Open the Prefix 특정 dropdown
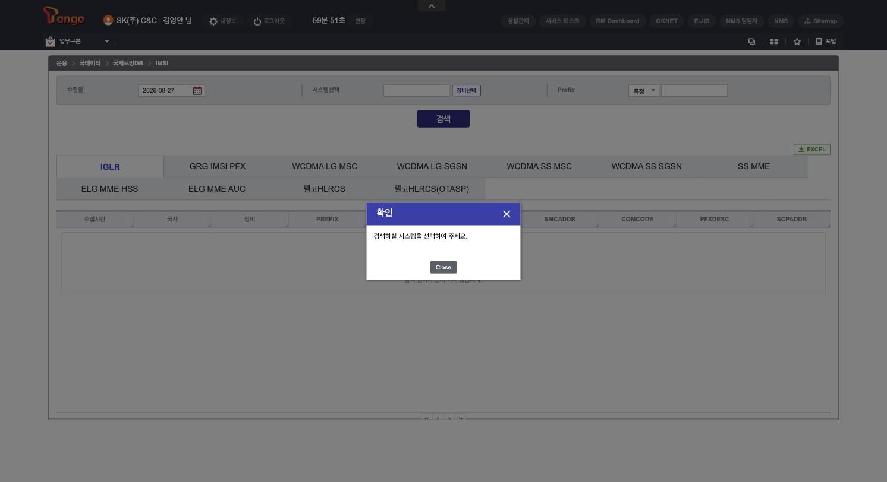Screen dimensions: 887x482 (x=644, y=91)
